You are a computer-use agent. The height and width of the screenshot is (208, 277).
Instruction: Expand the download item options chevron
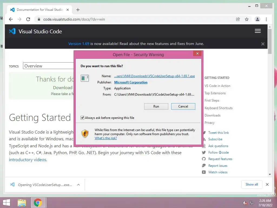pos(78,185)
